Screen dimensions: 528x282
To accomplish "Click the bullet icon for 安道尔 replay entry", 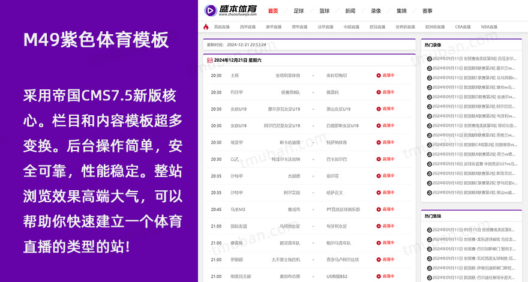I will (430, 97).
